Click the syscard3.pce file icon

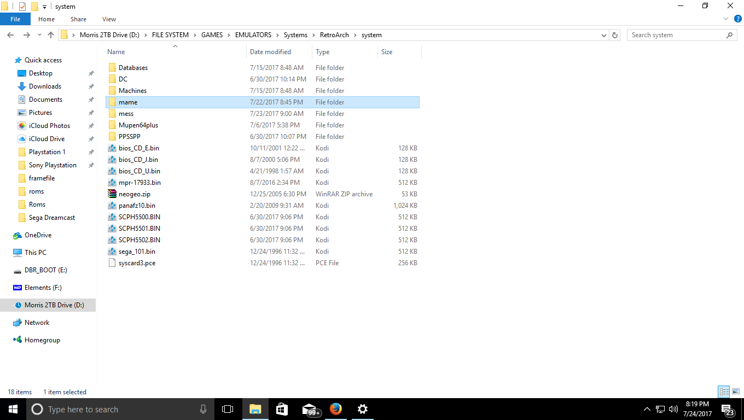click(112, 263)
